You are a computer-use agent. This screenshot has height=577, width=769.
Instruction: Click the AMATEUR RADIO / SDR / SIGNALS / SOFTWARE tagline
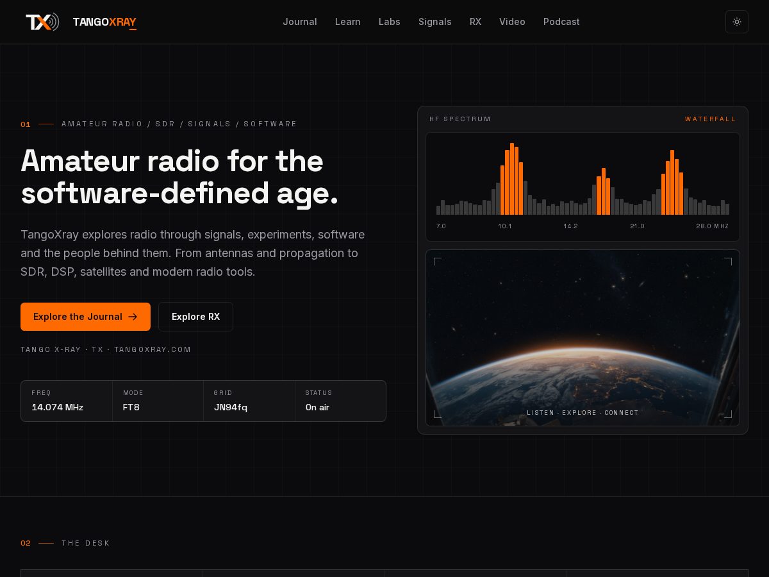179,124
